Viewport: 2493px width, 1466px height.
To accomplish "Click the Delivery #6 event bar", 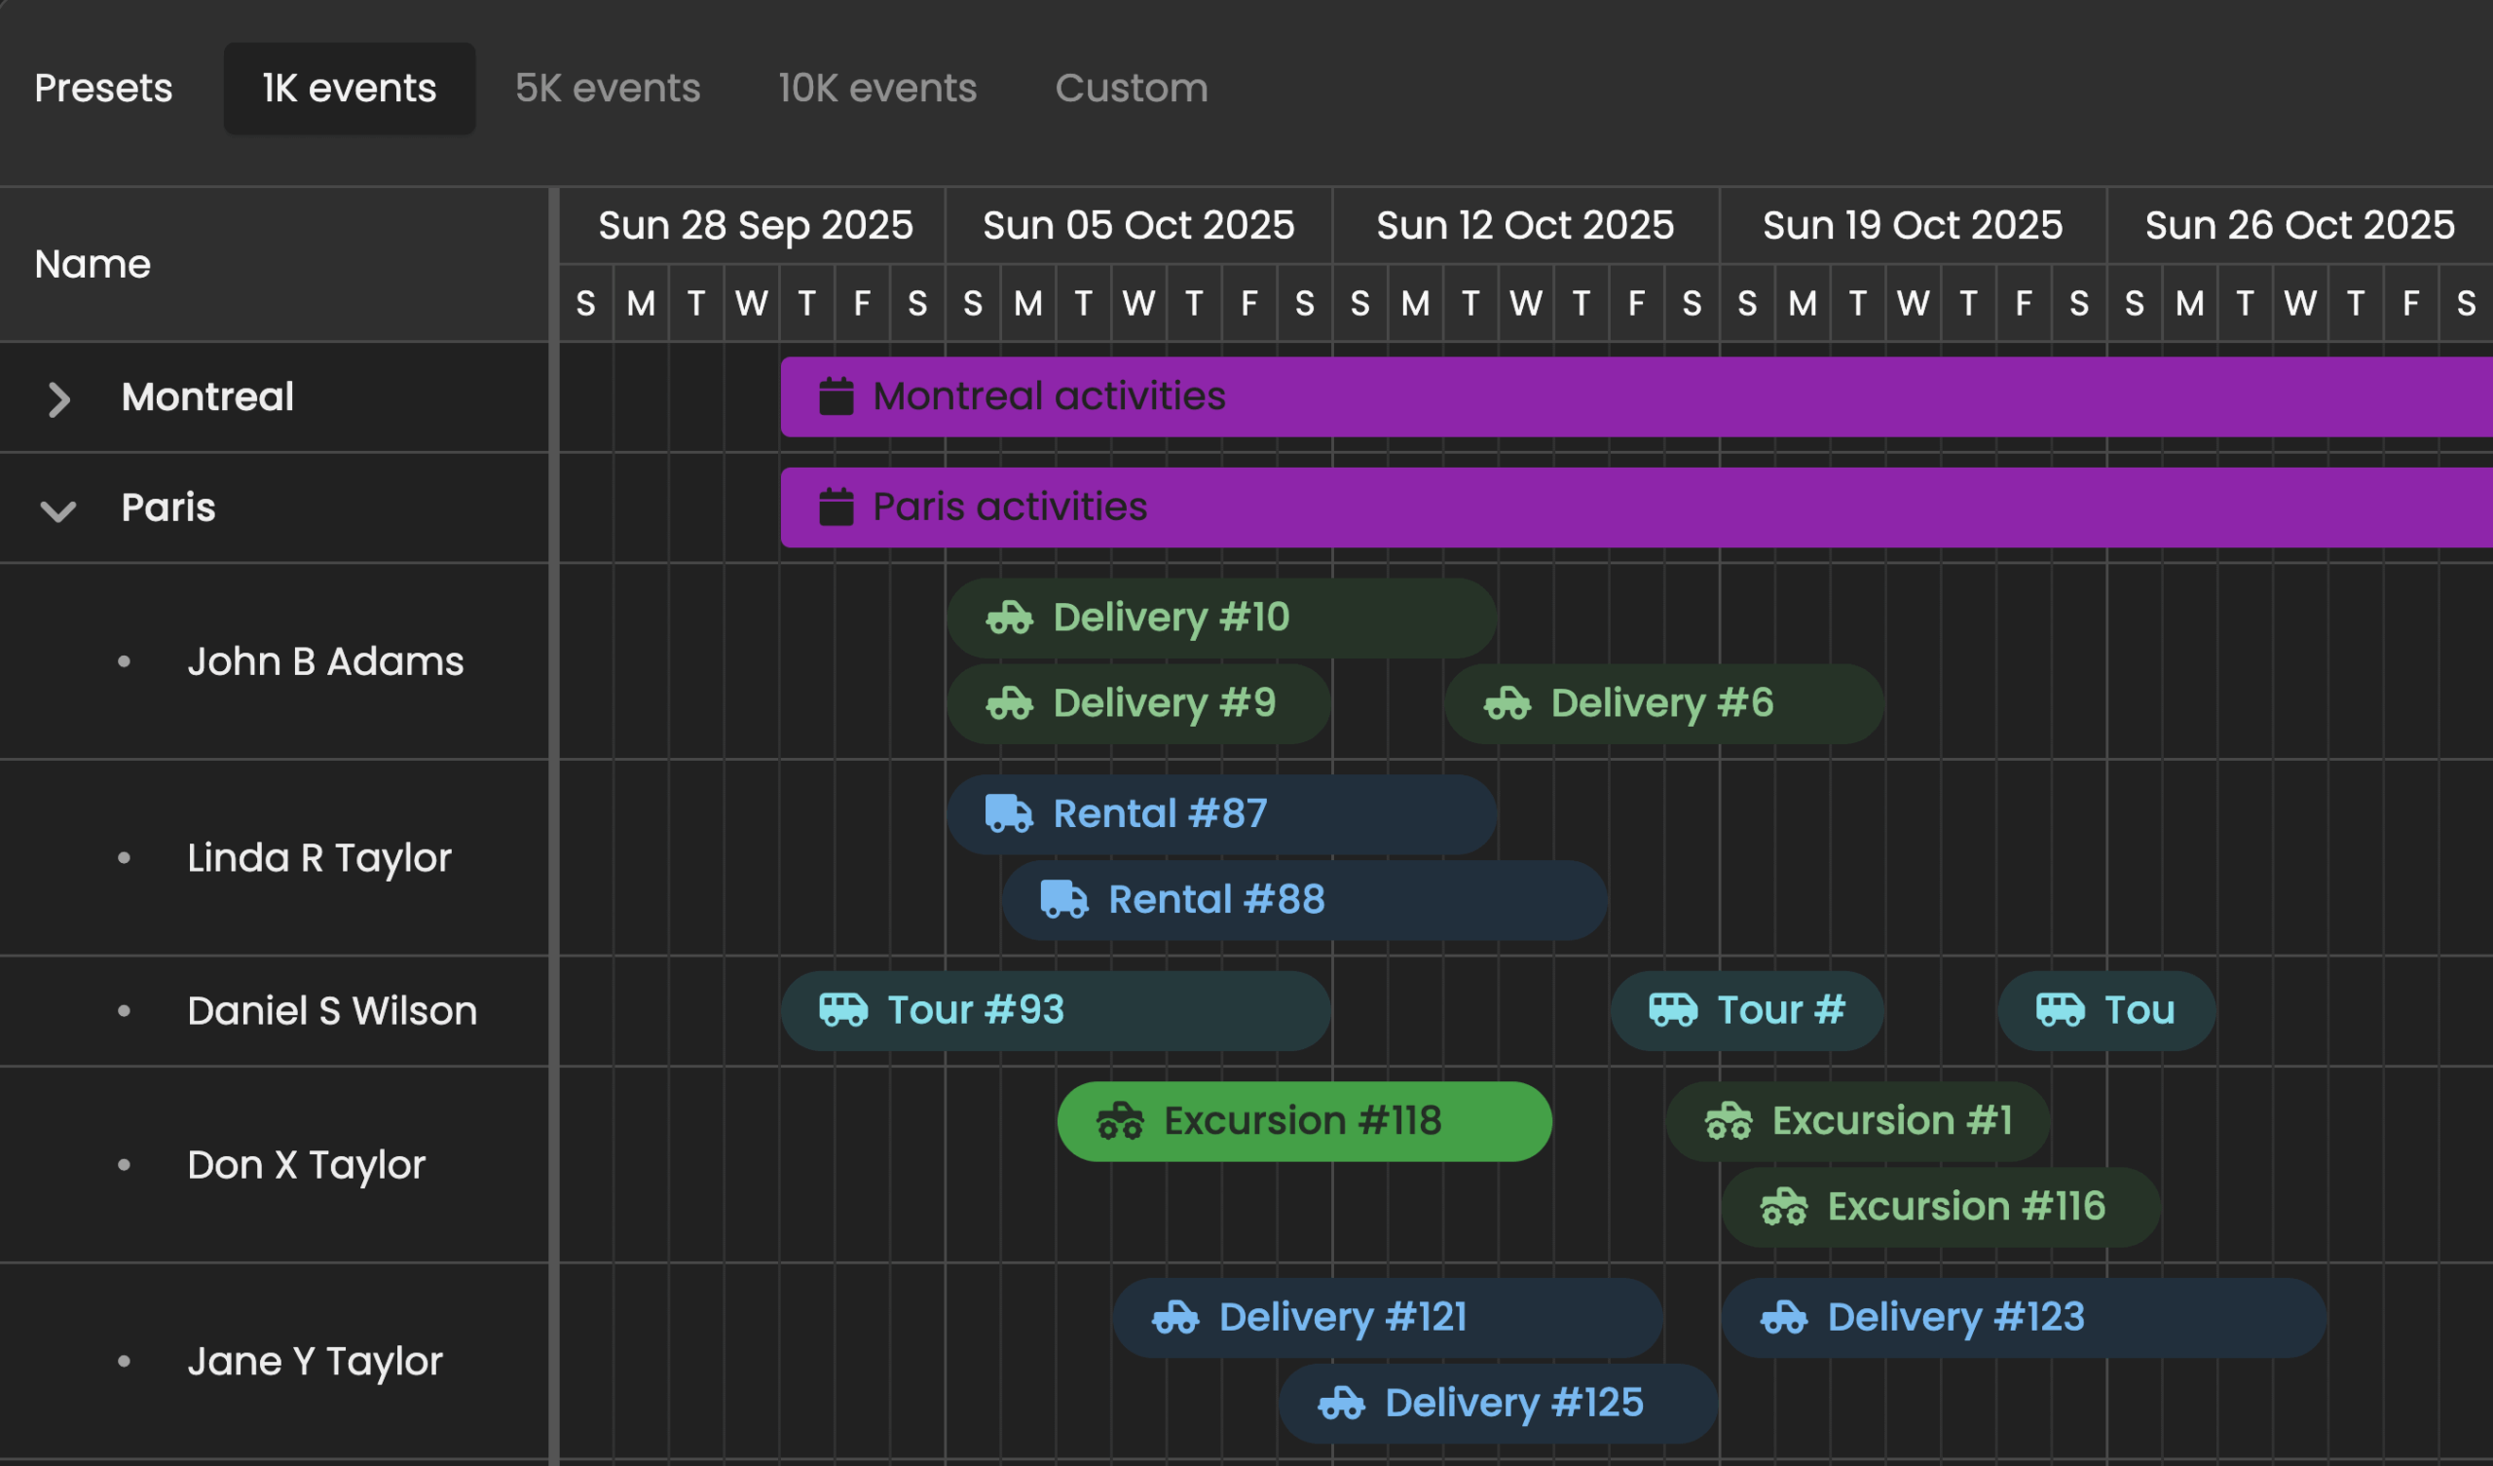I will (1662, 704).
